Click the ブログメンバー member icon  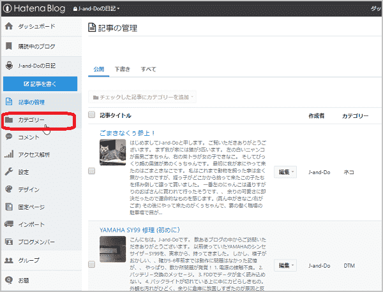(x=9, y=242)
